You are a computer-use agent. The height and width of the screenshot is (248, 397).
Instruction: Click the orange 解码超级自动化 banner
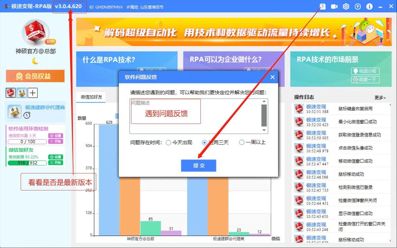click(234, 32)
